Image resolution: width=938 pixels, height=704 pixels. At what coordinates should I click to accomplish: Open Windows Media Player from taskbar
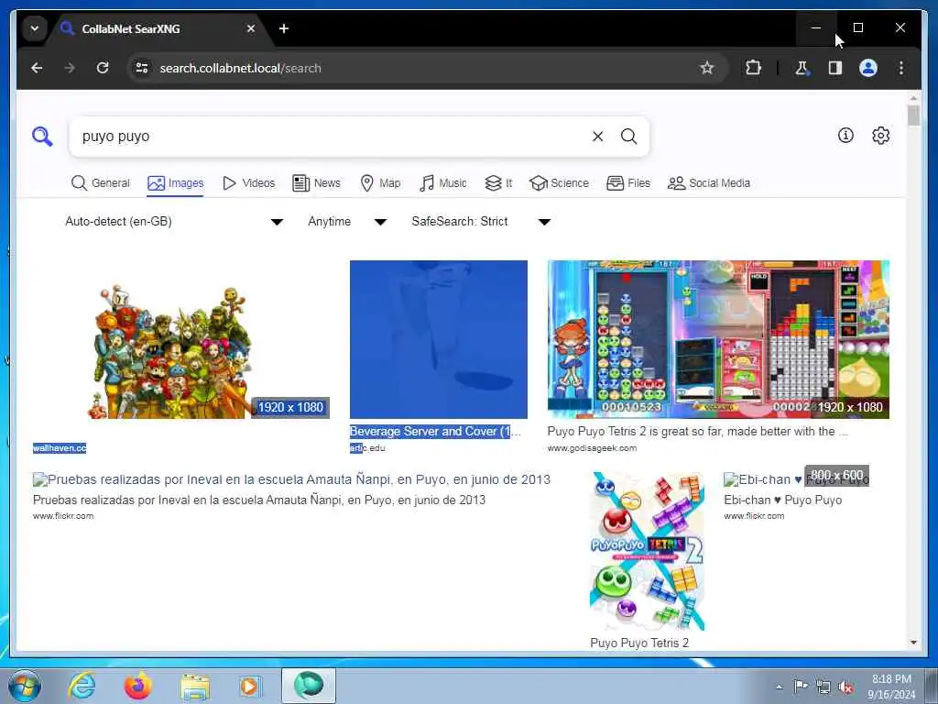(250, 686)
